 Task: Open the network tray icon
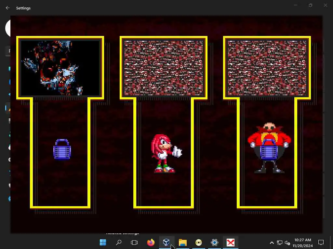279,243
